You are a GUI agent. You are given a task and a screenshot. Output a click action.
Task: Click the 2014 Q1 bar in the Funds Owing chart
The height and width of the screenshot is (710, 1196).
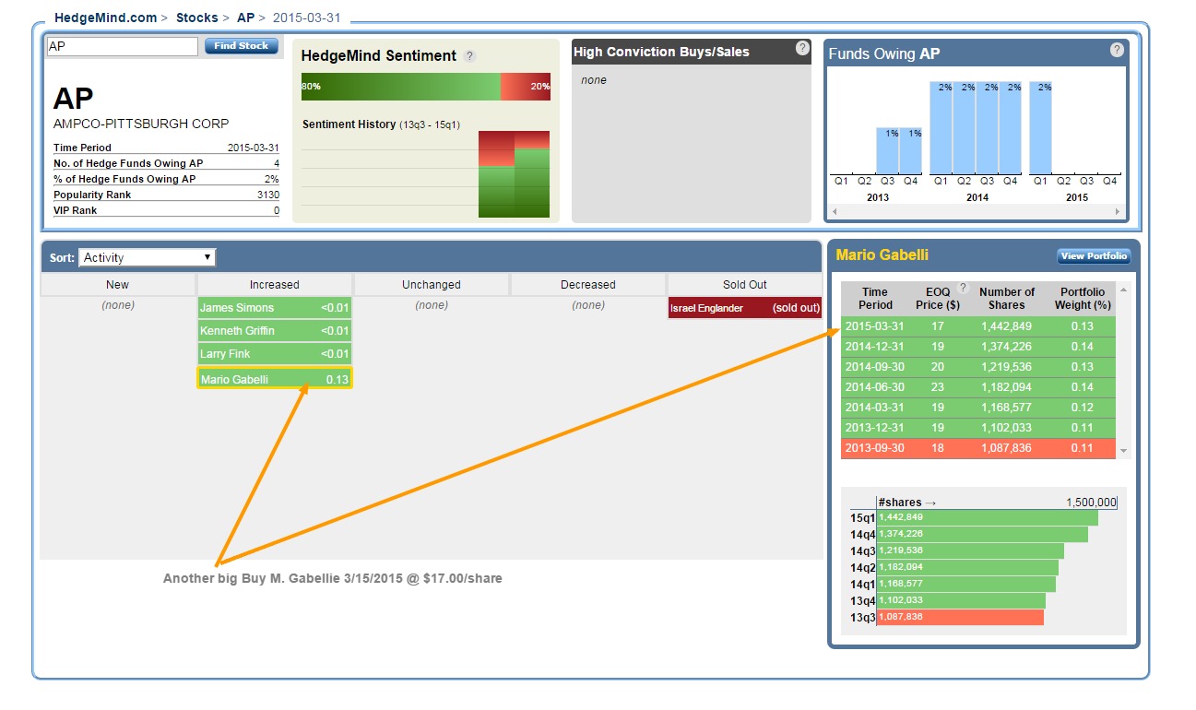pos(941,127)
